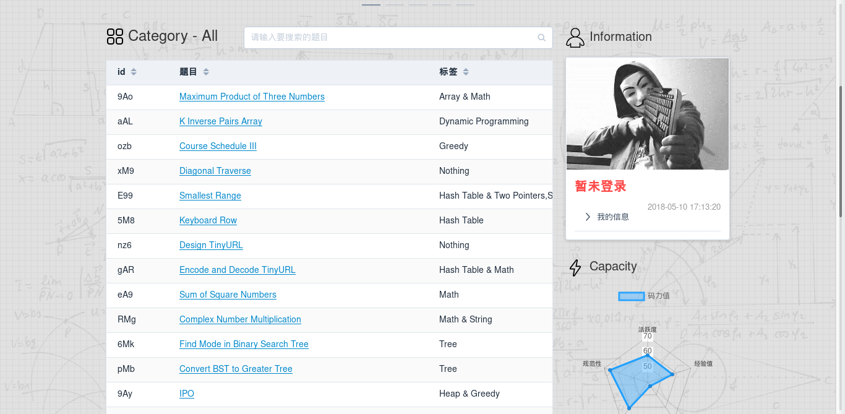The image size is (845, 414).
Task: Click the radar chart 经验值 axis label
Action: (703, 364)
